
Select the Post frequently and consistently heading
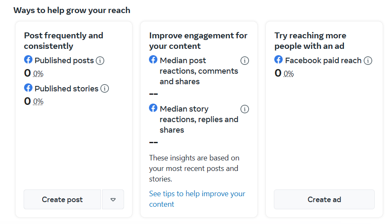[63, 41]
